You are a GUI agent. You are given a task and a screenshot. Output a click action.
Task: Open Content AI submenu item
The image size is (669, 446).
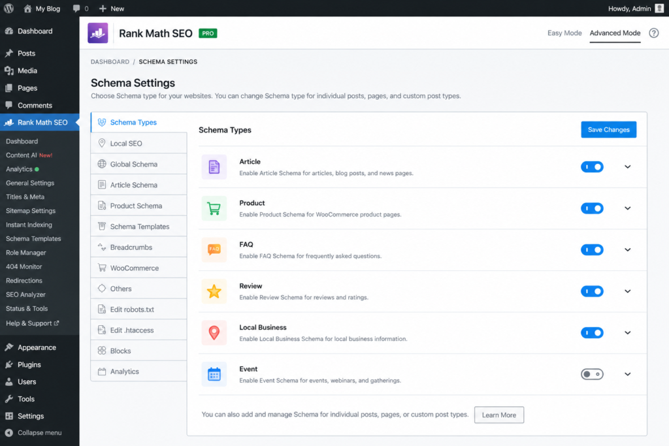29,155
